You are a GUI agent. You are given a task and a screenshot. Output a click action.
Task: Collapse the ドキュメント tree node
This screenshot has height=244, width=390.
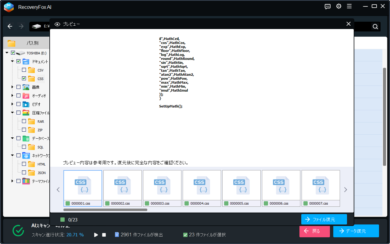click(x=13, y=61)
